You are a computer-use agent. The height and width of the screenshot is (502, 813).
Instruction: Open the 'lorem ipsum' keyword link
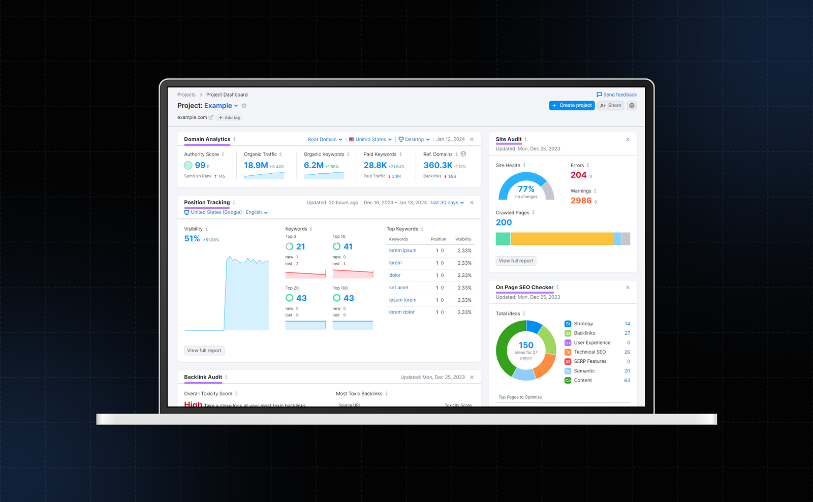tap(402, 250)
